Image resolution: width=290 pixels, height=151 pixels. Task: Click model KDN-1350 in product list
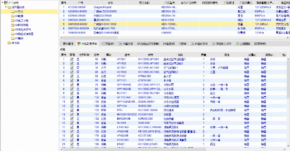point(167,20)
